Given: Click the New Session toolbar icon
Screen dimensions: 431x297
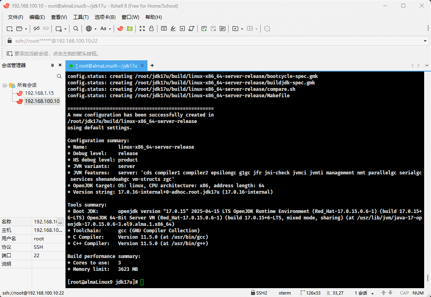Looking at the screenshot, I should click(10, 29).
